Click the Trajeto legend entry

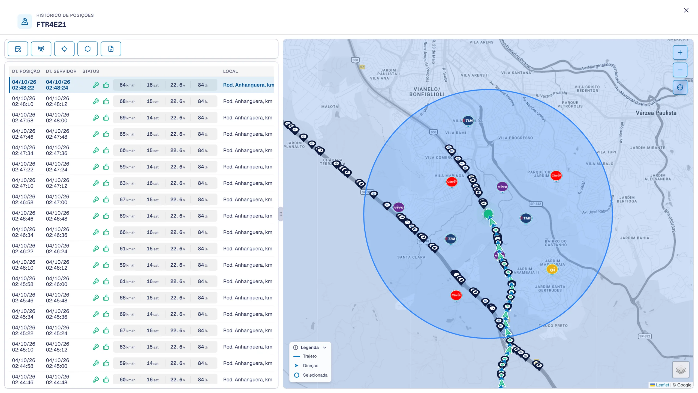305,356
